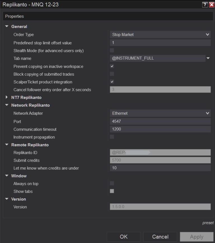Click the OK button
Image resolution: width=215 pixels, height=243 pixels.
(123, 237)
